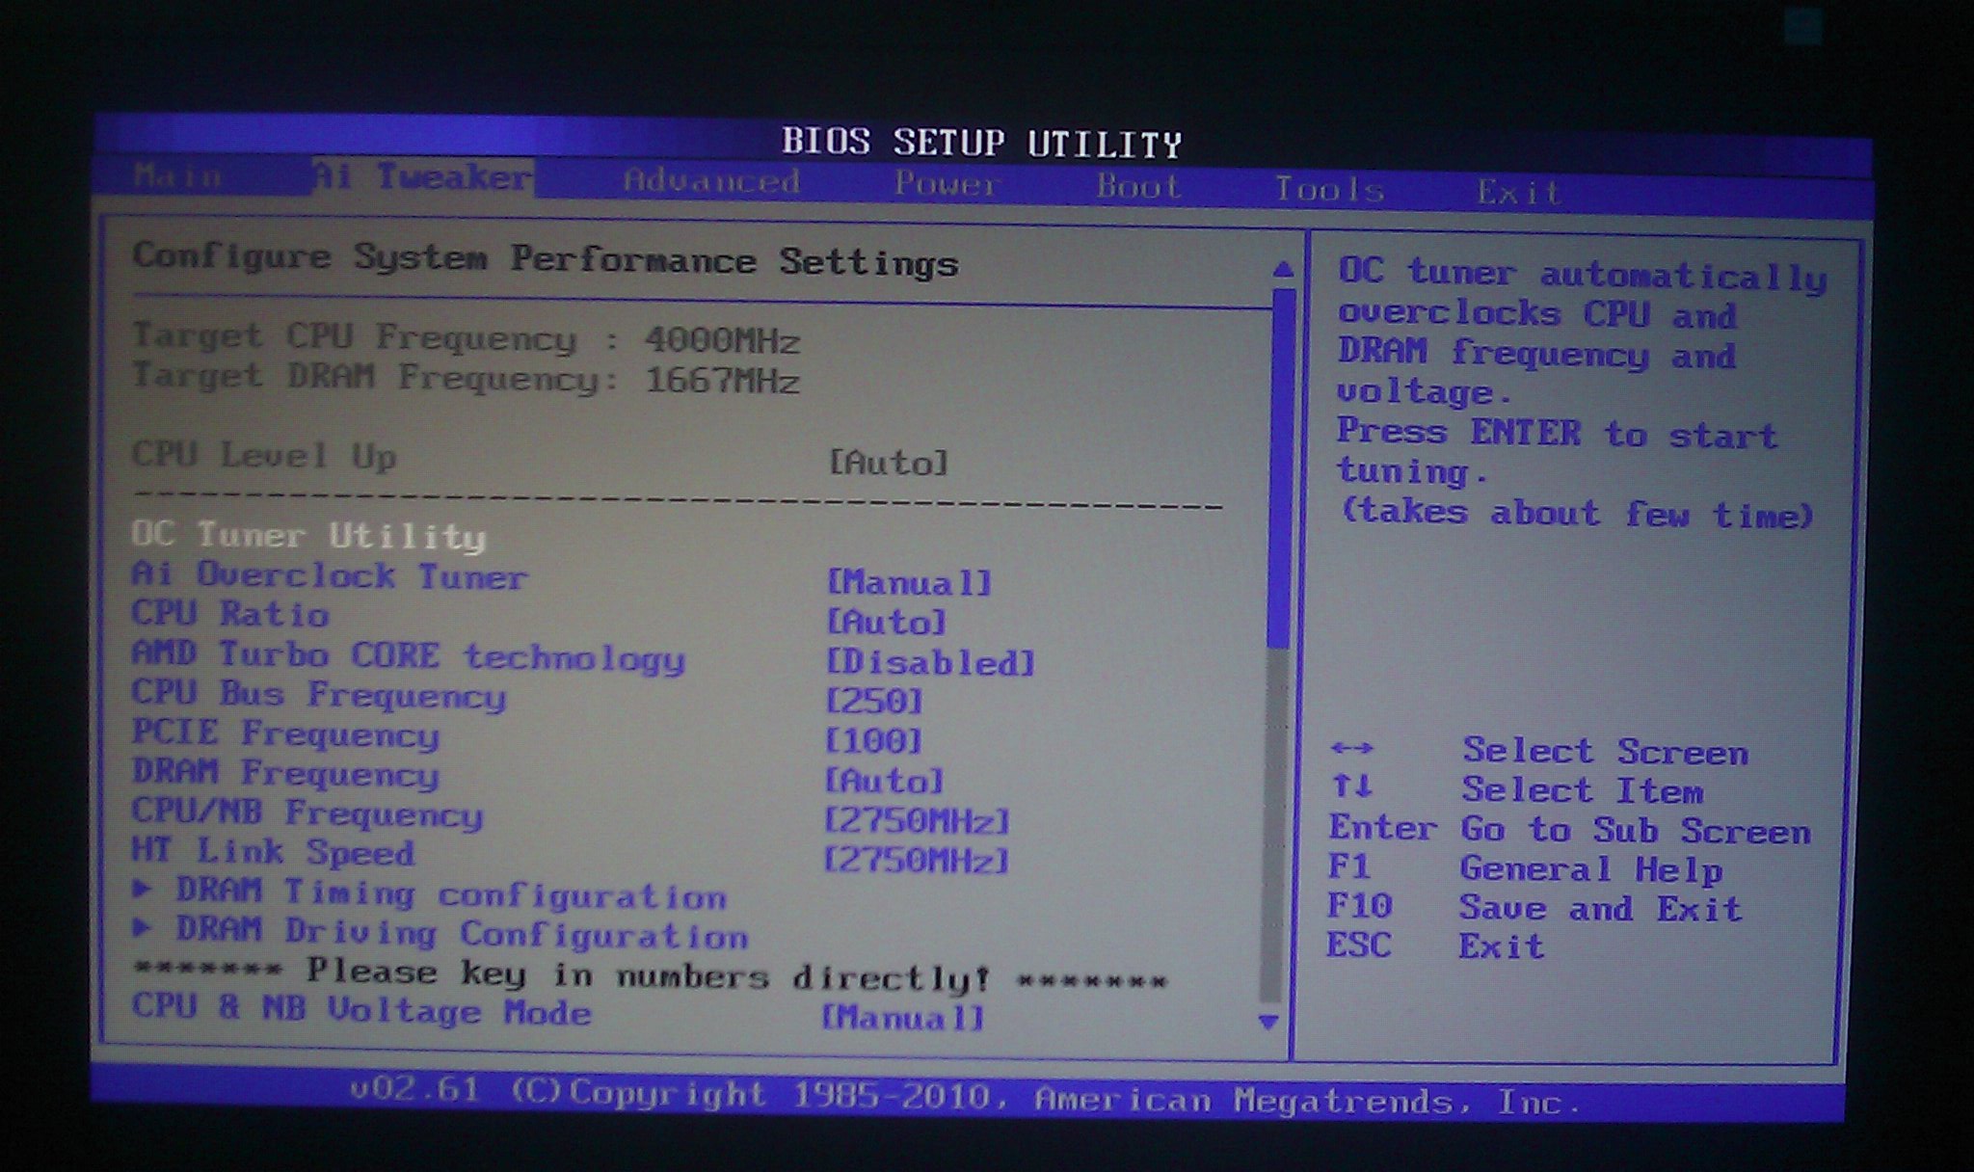1974x1172 pixels.
Task: Switch to the Advanced tab
Action: (x=711, y=181)
